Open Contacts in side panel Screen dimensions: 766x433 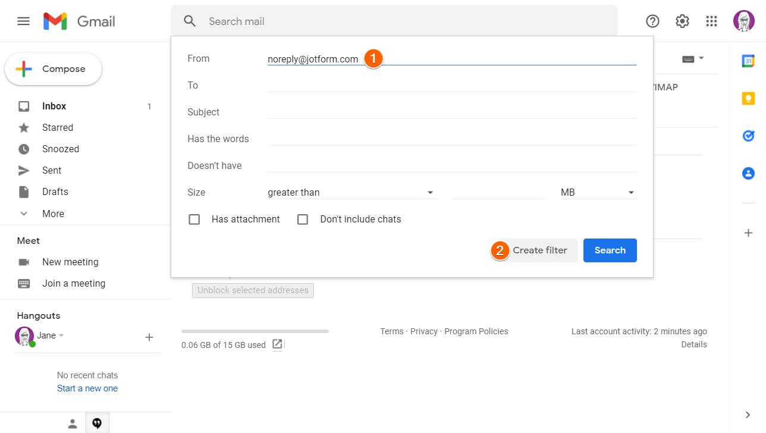[748, 174]
